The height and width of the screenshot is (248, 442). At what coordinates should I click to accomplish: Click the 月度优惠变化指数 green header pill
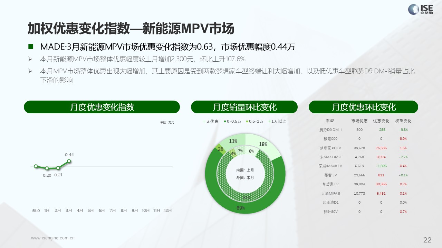tap(102, 107)
